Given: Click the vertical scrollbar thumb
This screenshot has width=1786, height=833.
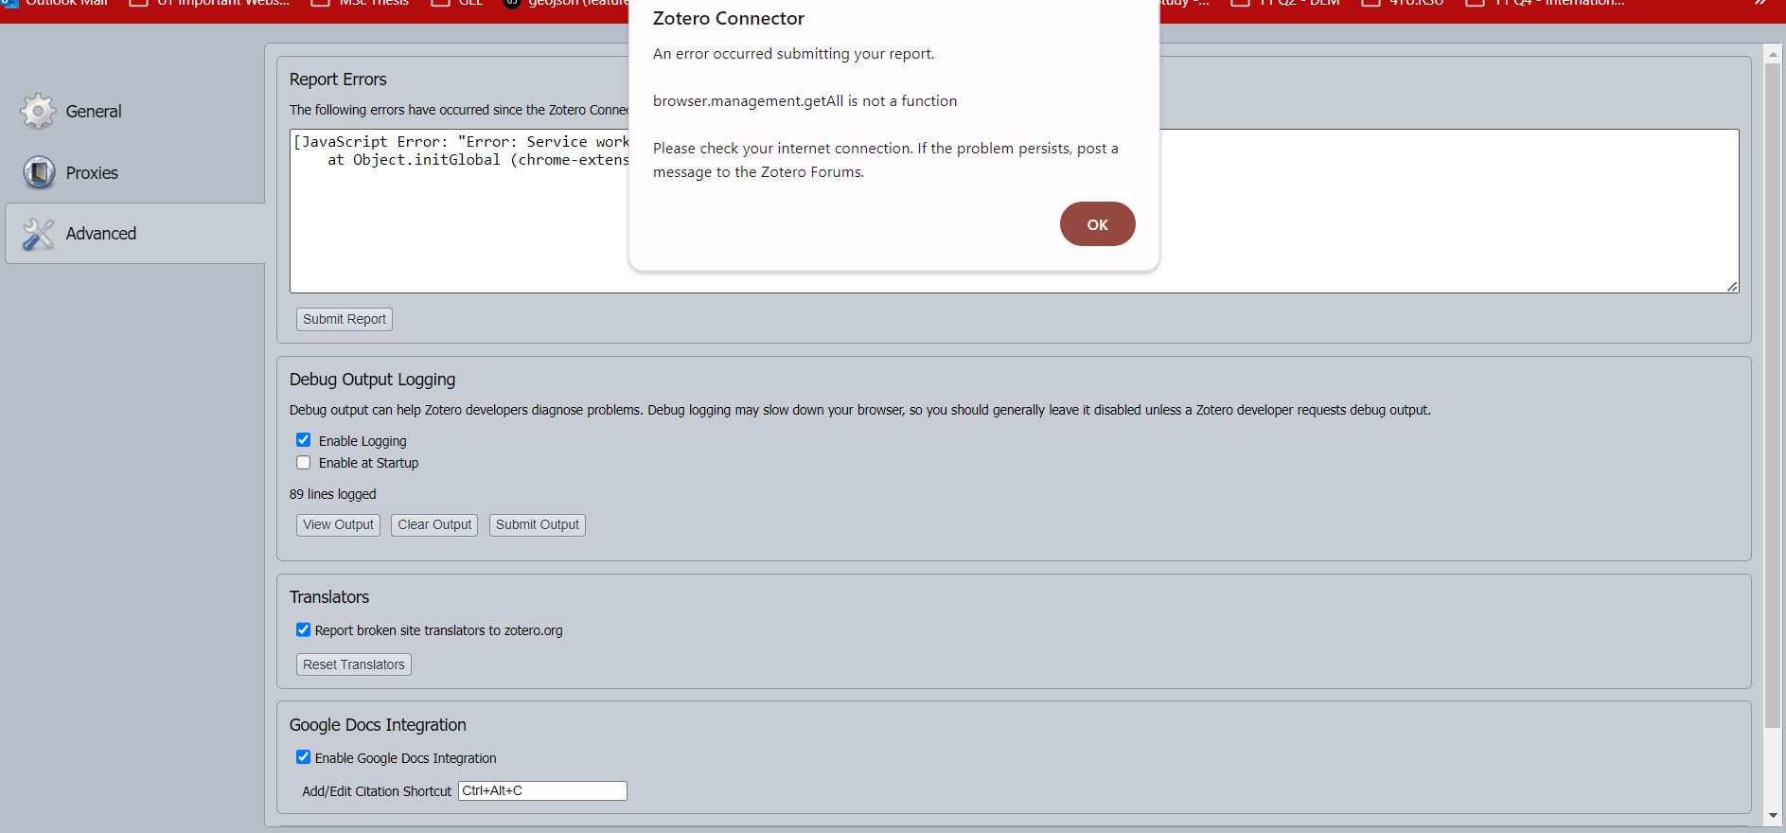Looking at the screenshot, I should click(x=1773, y=396).
